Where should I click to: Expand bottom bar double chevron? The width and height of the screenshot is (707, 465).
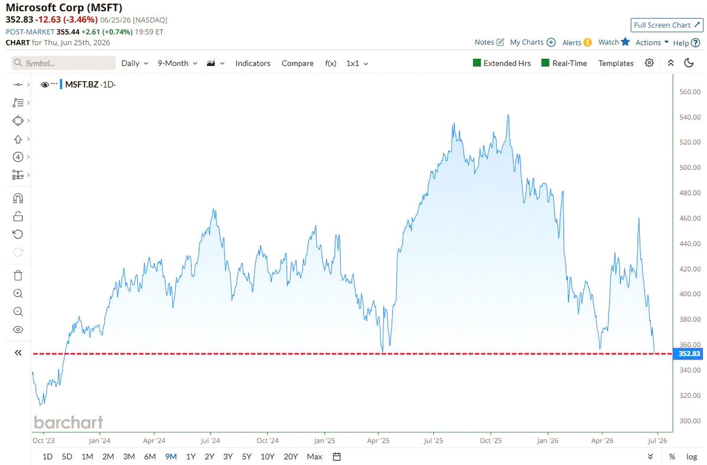[x=650, y=456]
